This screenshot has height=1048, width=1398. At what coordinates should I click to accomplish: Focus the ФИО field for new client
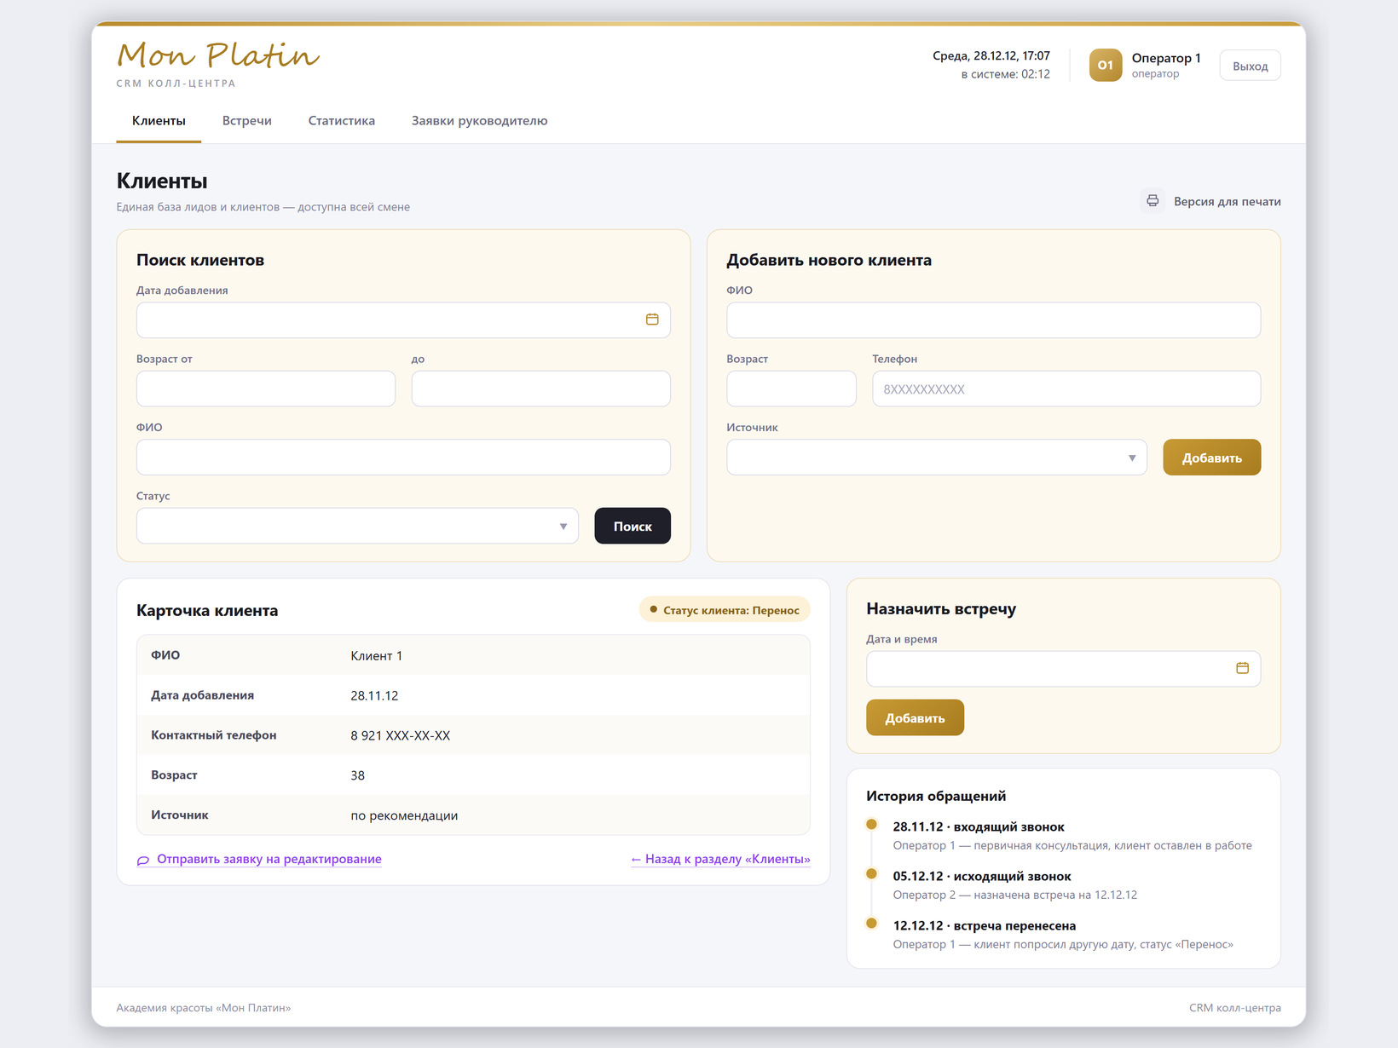tap(993, 320)
